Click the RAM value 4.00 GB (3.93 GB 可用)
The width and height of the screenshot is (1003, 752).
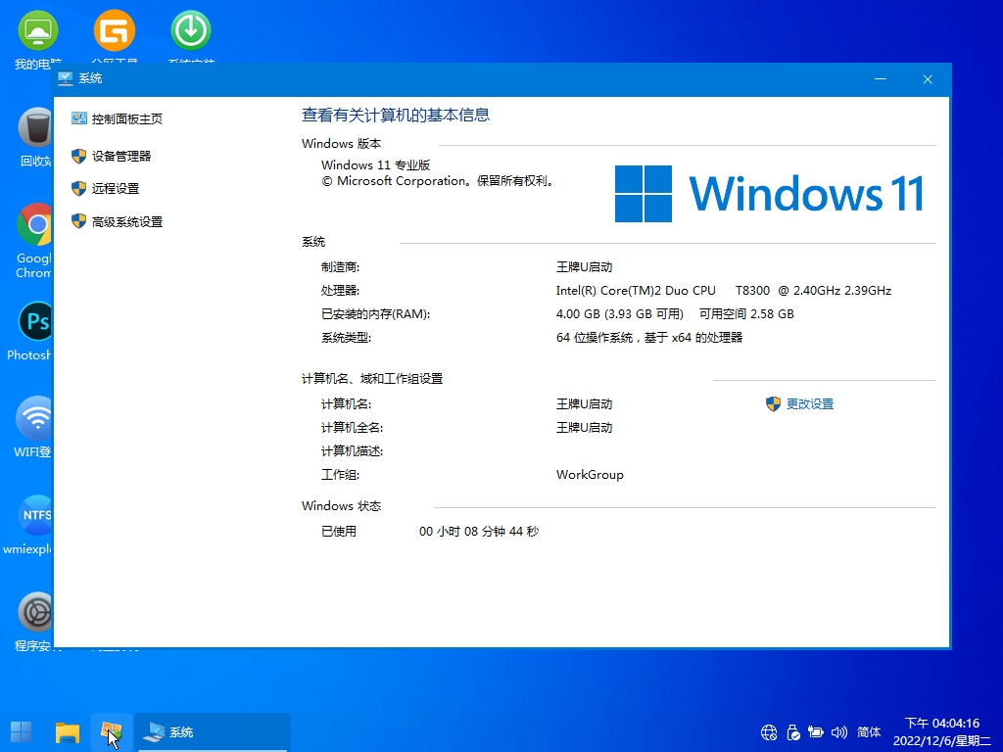pos(620,314)
